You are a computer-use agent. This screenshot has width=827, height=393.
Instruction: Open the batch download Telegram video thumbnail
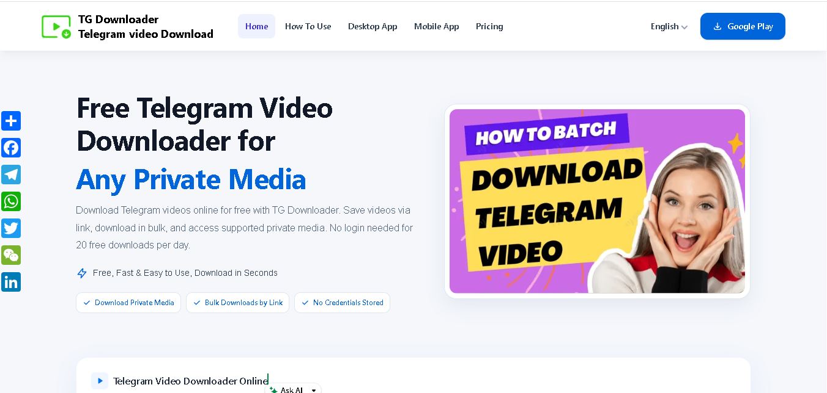tap(597, 201)
